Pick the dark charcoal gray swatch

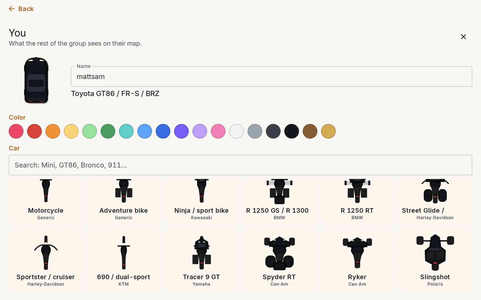[x=273, y=131]
